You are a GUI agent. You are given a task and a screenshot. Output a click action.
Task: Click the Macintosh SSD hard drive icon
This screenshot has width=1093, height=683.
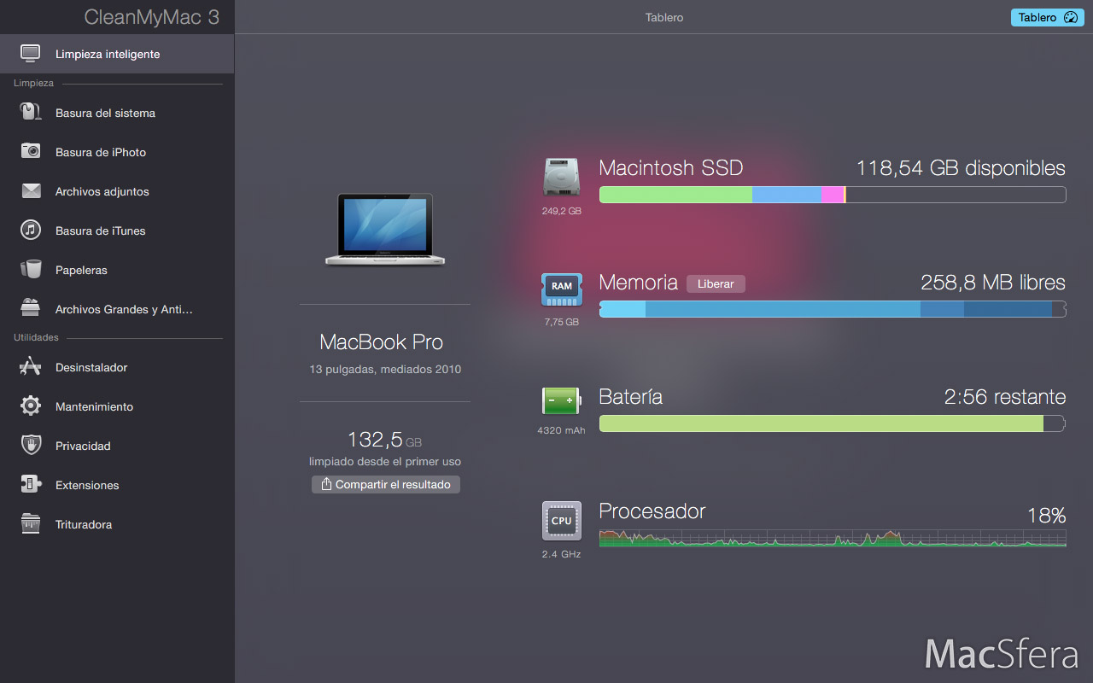[x=561, y=178]
